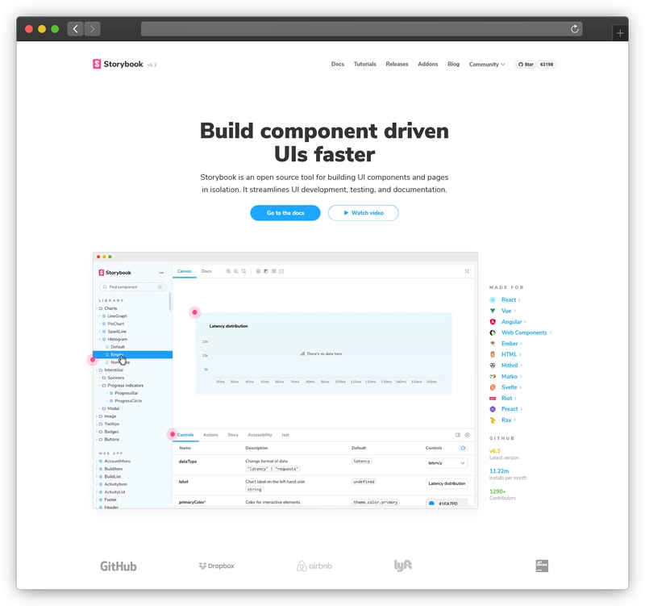Screen dimensions: 645x606
Task: Expand the Badges folder
Action: (x=108, y=432)
